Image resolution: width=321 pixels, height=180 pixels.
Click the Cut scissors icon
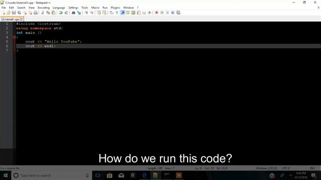pyautogui.click(x=43, y=12)
